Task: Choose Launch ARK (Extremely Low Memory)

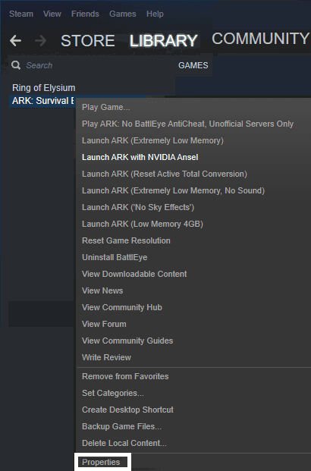Action: coord(152,140)
